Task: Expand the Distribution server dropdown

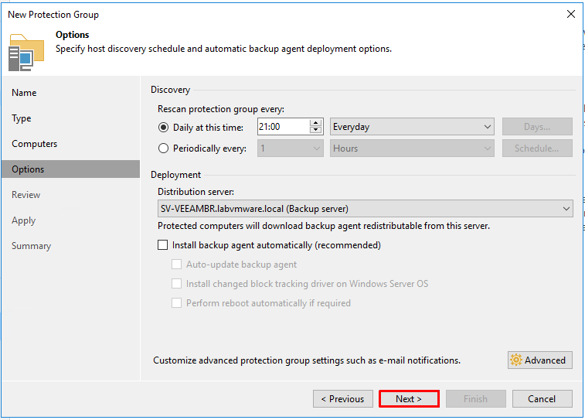Action: tap(366, 208)
